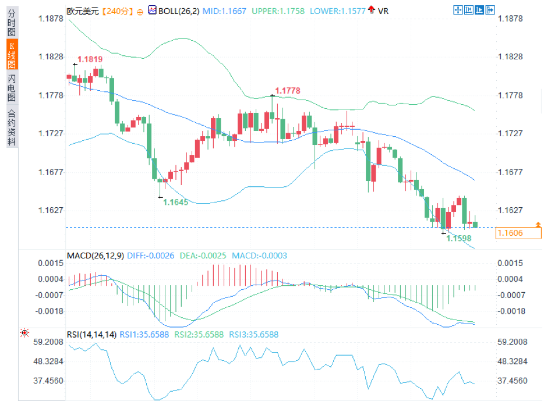Click the fullscreen expand icon at top right
Screen dimensions: 544x401
(x=489, y=10)
